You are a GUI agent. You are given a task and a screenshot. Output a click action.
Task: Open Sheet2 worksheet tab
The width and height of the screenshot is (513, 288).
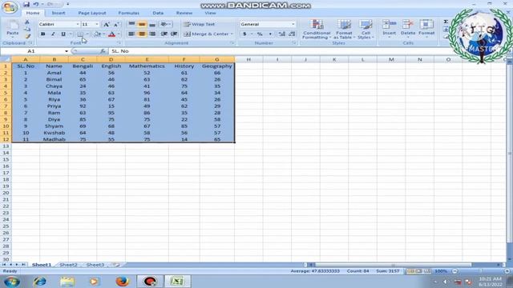tap(68, 265)
